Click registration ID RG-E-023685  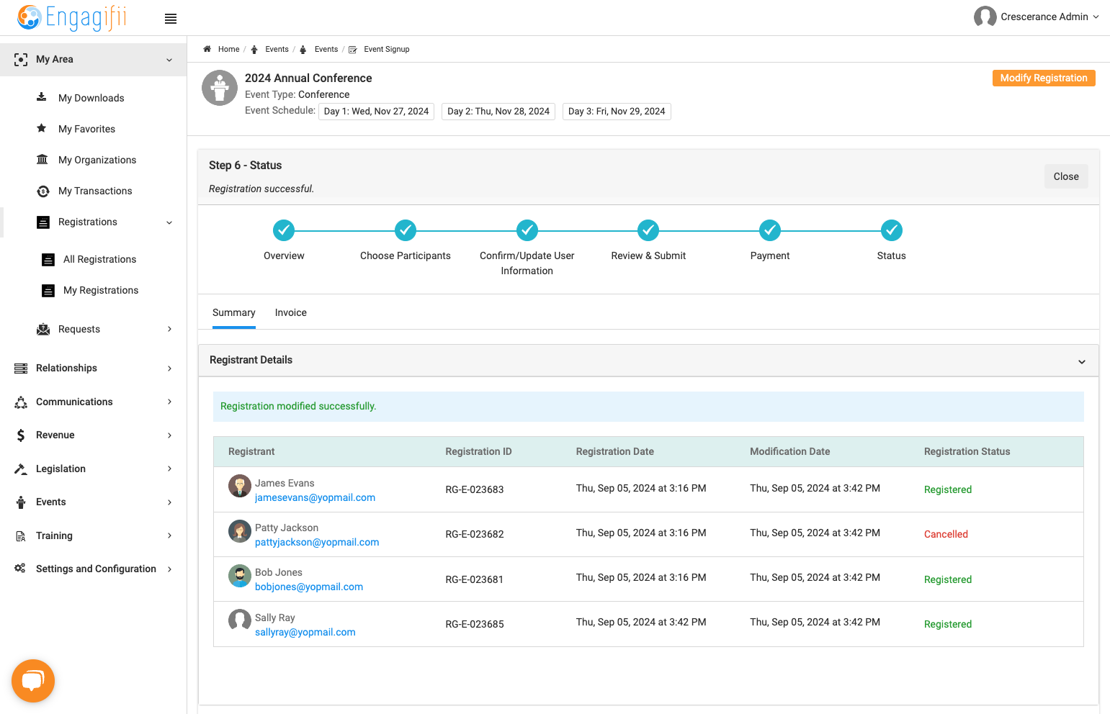(x=475, y=624)
